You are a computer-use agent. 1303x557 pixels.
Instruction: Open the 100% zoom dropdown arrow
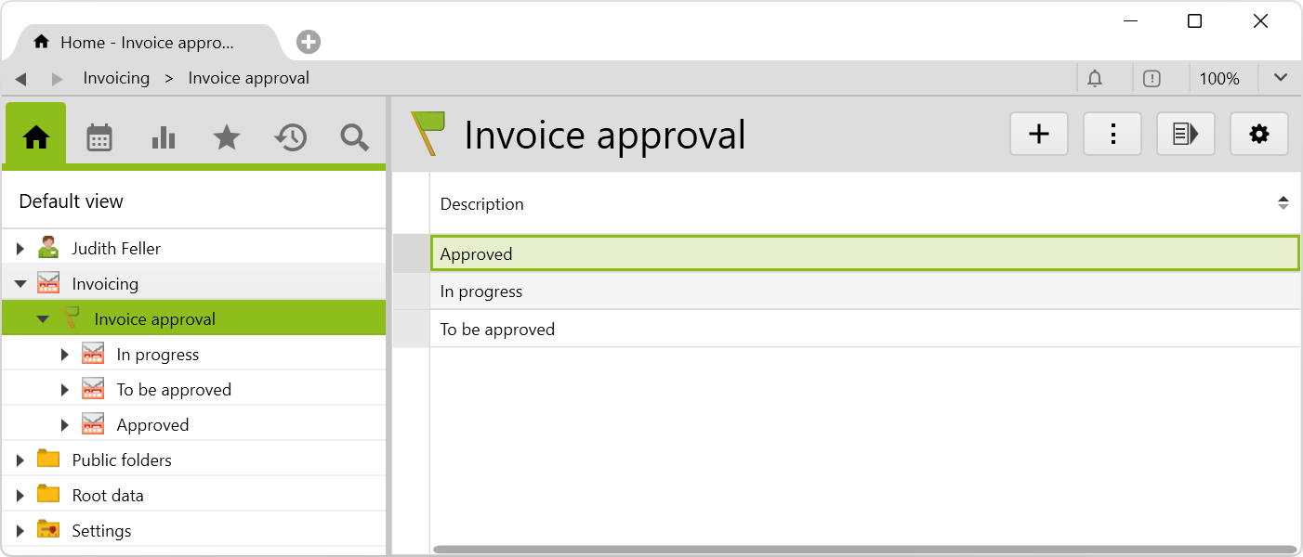(1280, 78)
